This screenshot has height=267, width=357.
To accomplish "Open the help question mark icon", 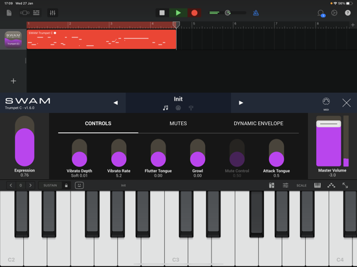I will click(348, 13).
